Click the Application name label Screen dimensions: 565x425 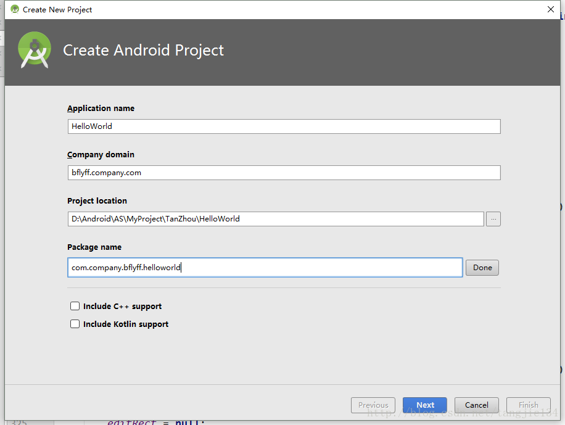pos(101,109)
